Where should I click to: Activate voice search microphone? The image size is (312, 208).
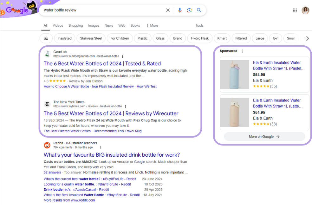click(180, 10)
